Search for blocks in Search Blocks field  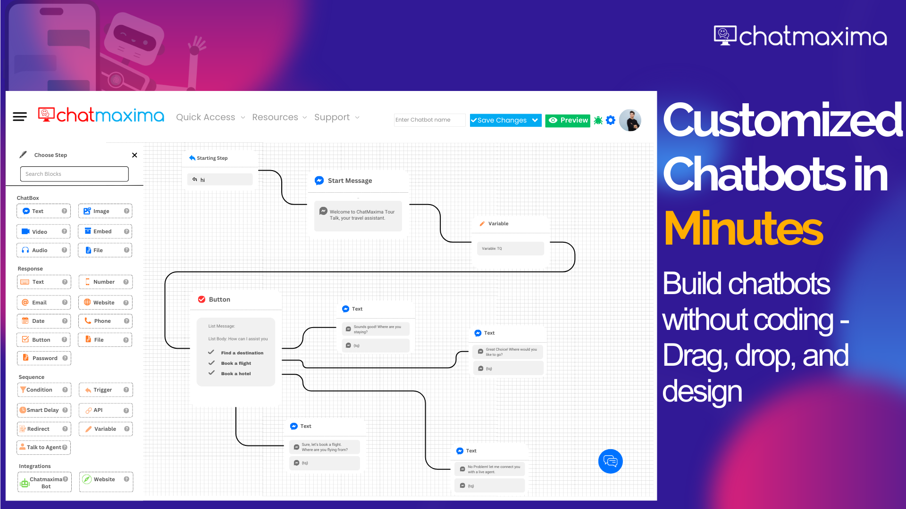pyautogui.click(x=74, y=173)
